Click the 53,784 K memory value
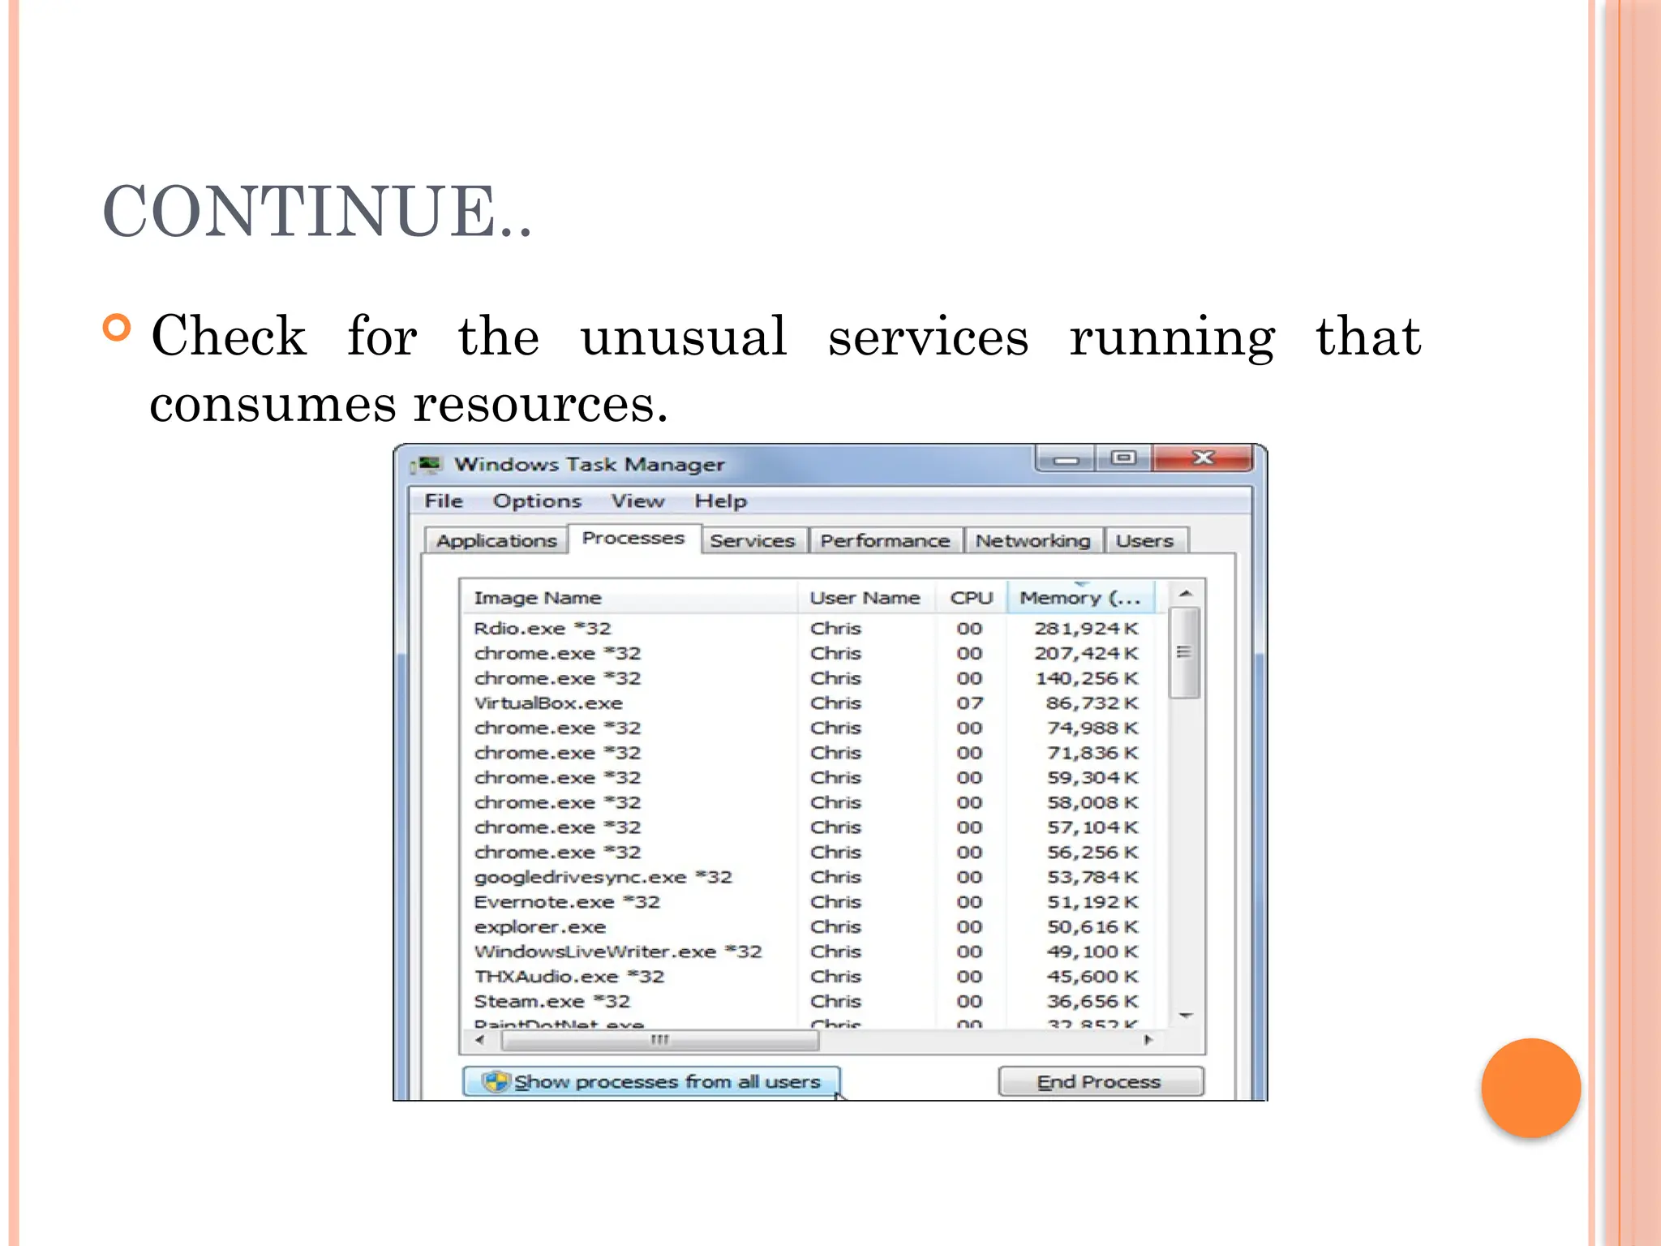1661x1246 pixels. coord(1092,878)
